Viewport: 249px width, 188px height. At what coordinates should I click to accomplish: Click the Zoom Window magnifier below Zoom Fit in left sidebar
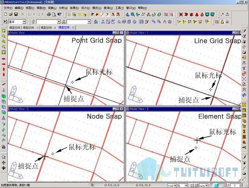(x=3, y=36)
